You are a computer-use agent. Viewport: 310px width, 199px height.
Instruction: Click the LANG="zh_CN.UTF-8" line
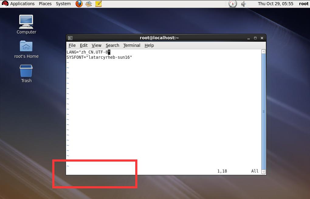click(x=88, y=52)
